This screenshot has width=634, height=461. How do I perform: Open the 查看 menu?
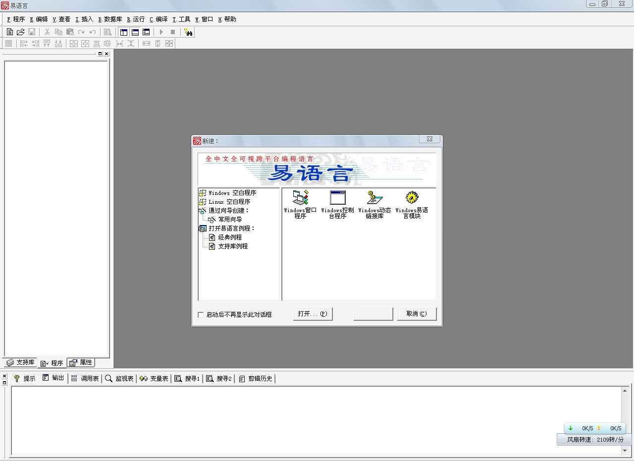61,19
